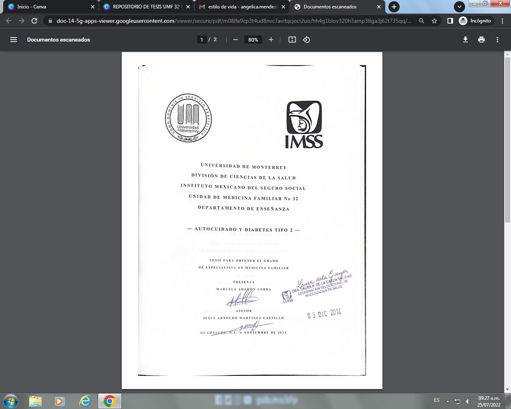Go forward in browser history
511x409 pixels.
tap(22, 21)
